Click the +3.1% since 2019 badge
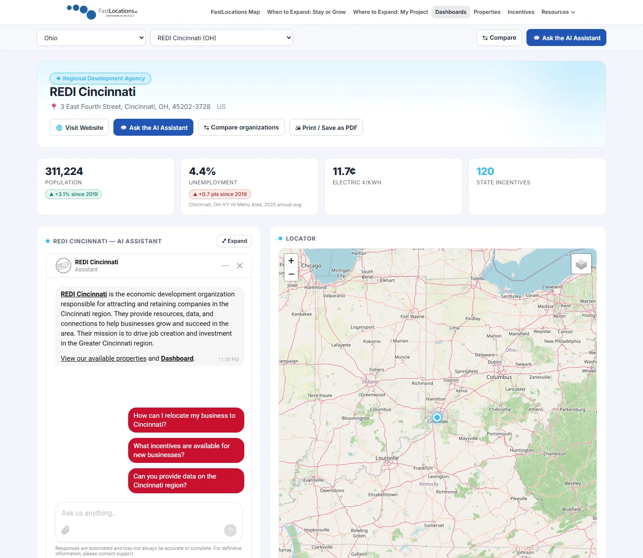Screen dimensions: 643x558 point(73,194)
